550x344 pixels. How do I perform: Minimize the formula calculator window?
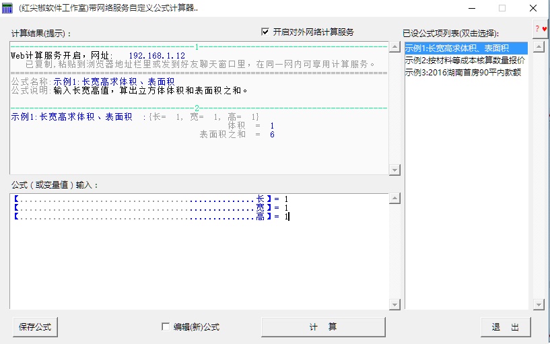click(471, 8)
